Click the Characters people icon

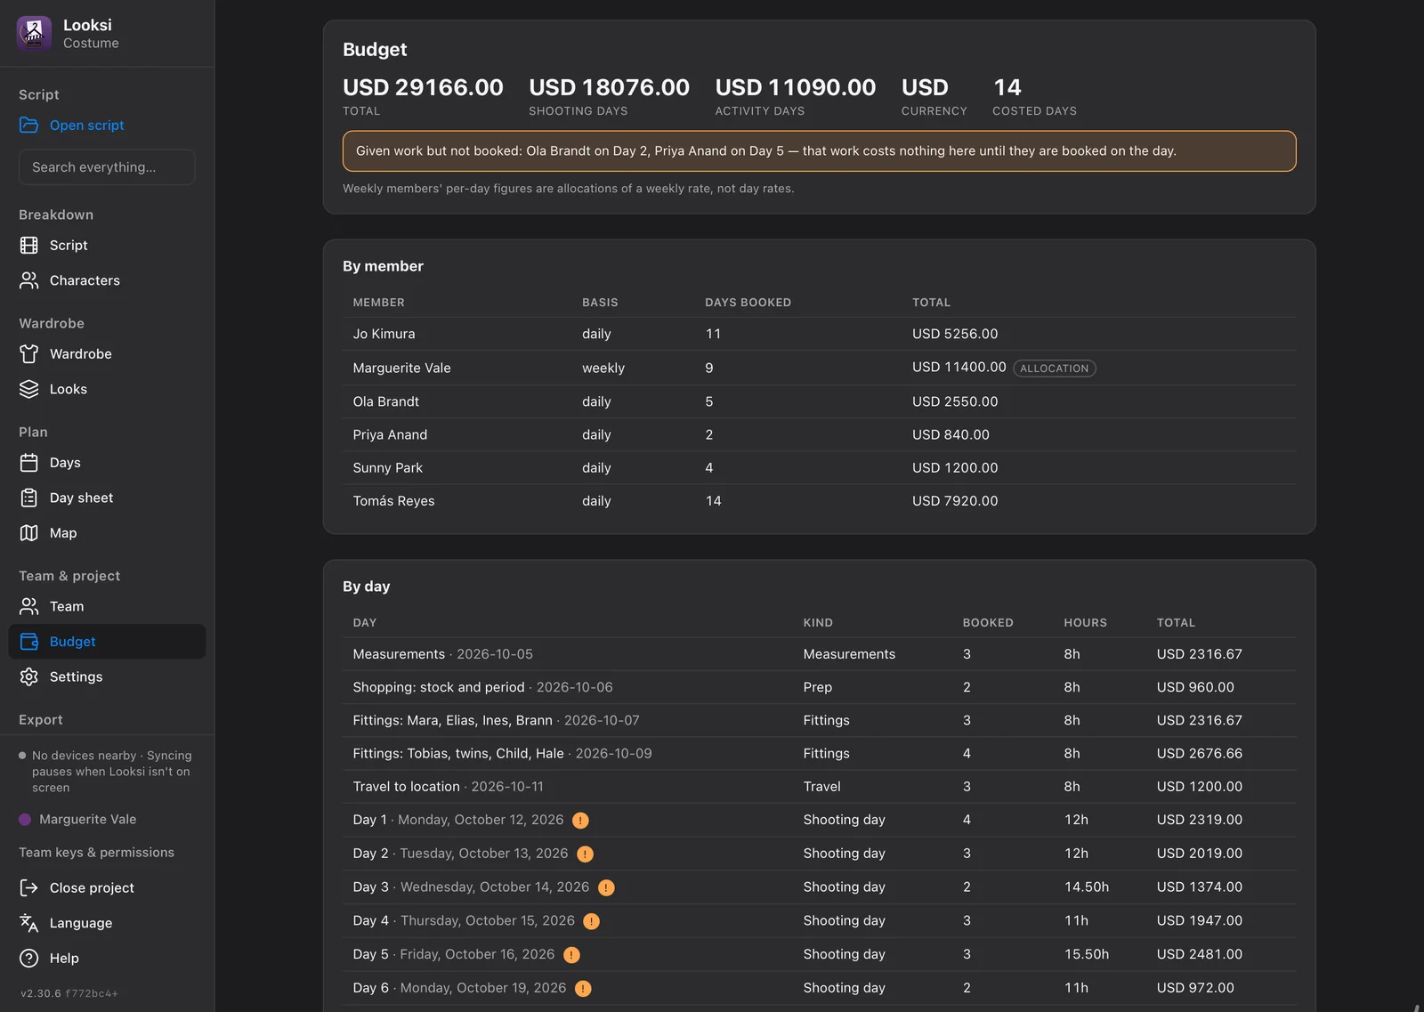29,280
